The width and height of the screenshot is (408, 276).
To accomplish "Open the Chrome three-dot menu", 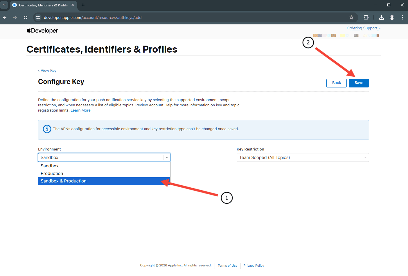I will pyautogui.click(x=402, y=17).
